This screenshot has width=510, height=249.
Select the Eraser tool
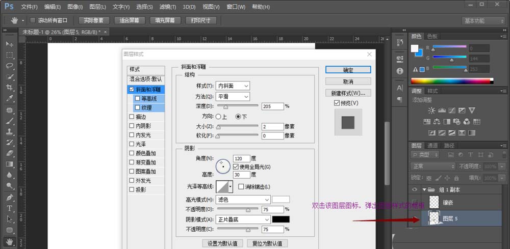click(9, 153)
